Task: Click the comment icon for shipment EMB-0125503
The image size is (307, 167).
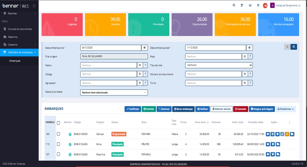Action: click(x=268, y=134)
